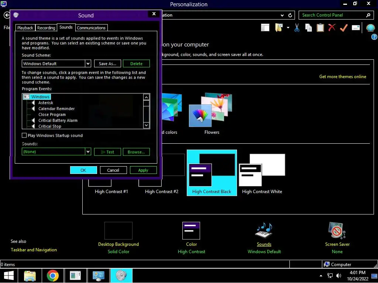This screenshot has height=283, width=378.
Task: Click the Delete scheme button
Action: pyautogui.click(x=136, y=63)
